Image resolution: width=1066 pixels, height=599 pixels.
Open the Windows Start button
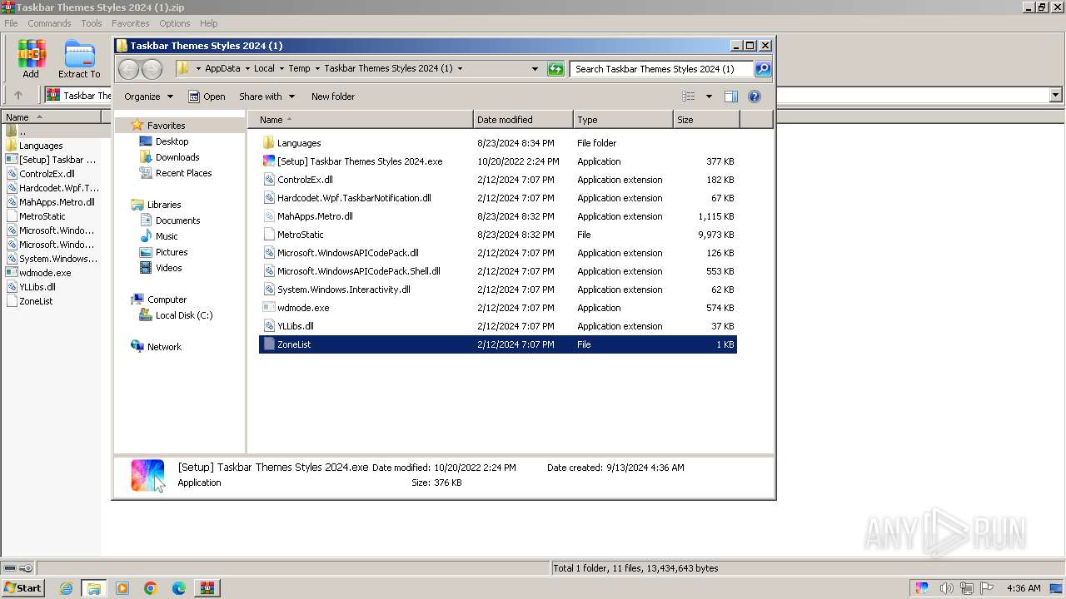[x=22, y=588]
